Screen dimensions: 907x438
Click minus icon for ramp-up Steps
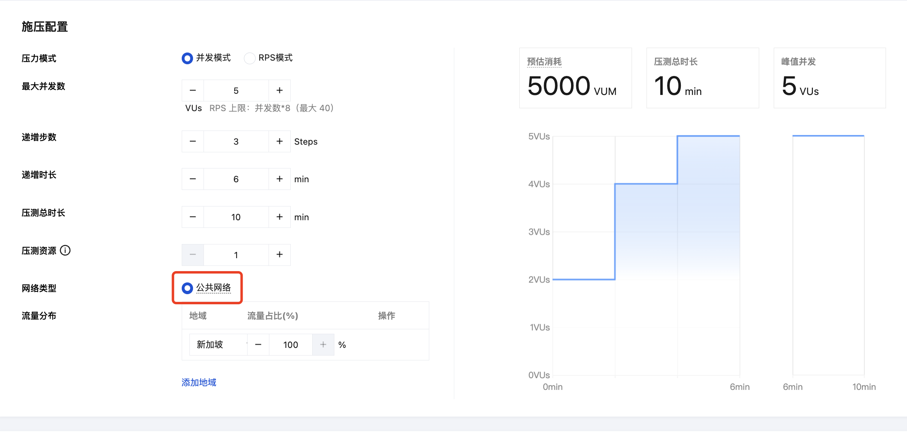click(193, 141)
